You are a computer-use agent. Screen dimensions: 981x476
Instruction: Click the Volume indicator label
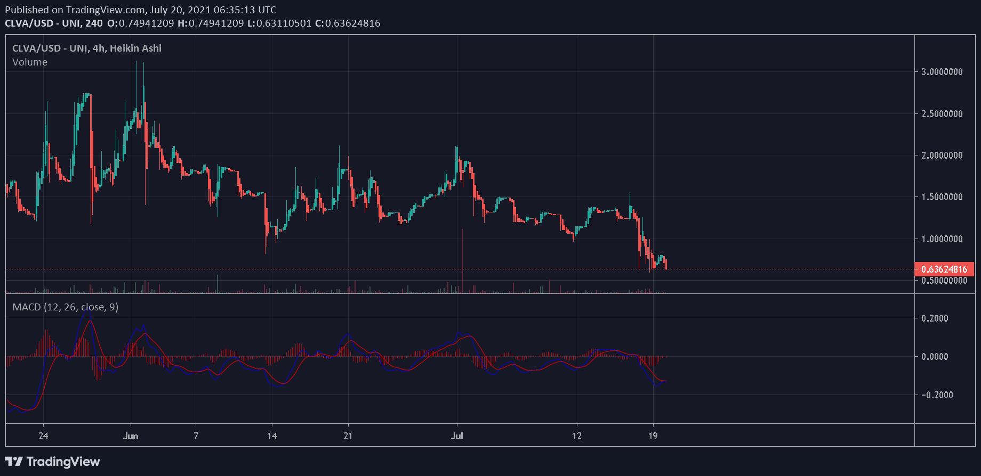point(30,62)
